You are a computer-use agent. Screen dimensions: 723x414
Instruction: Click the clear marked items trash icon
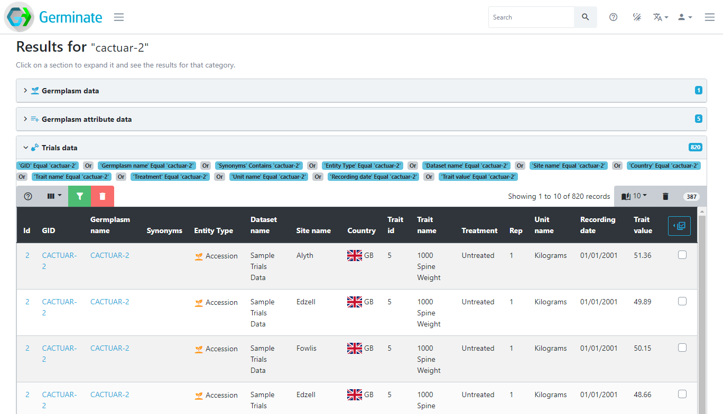click(x=665, y=196)
